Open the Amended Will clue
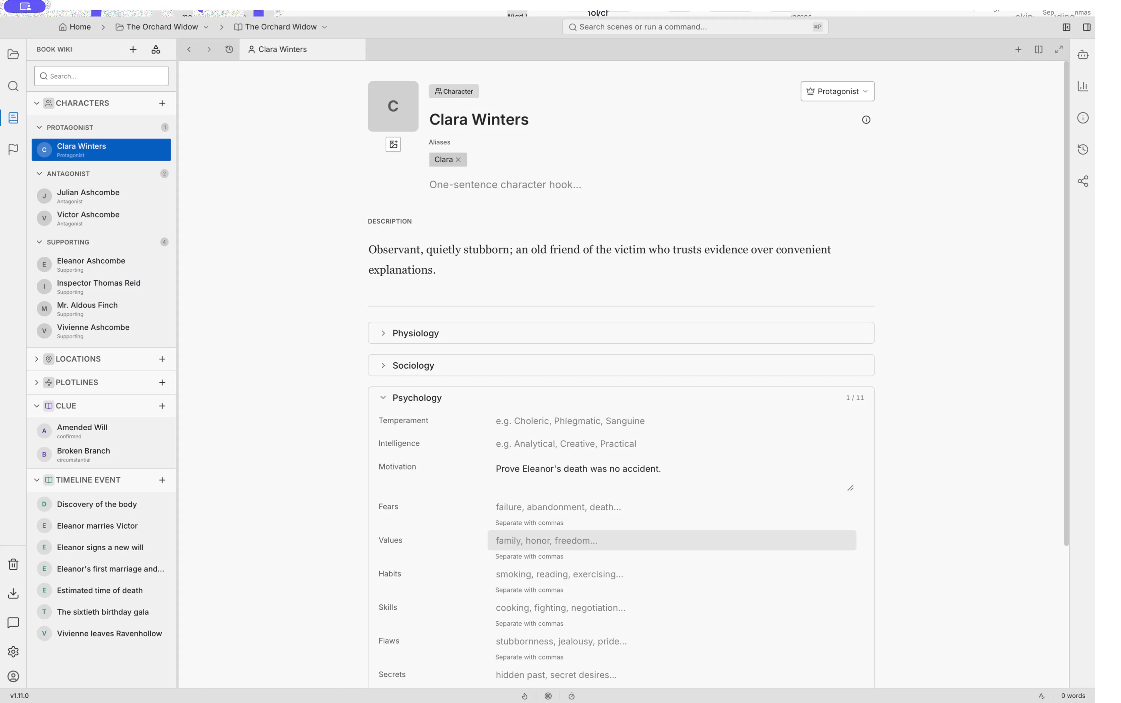This screenshot has height=703, width=1121. [x=101, y=431]
